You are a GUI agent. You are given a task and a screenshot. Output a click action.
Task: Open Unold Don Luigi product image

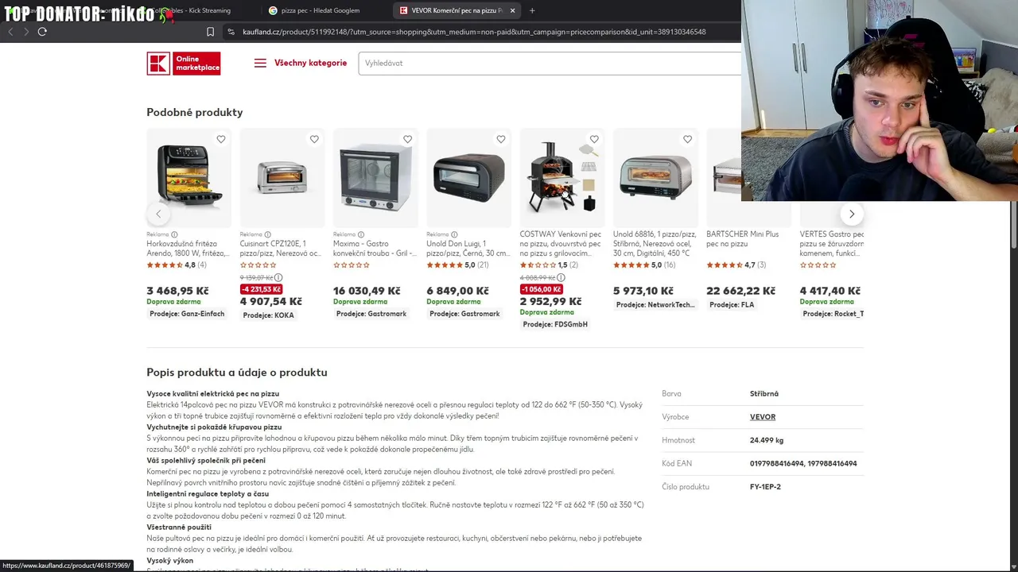pos(468,177)
